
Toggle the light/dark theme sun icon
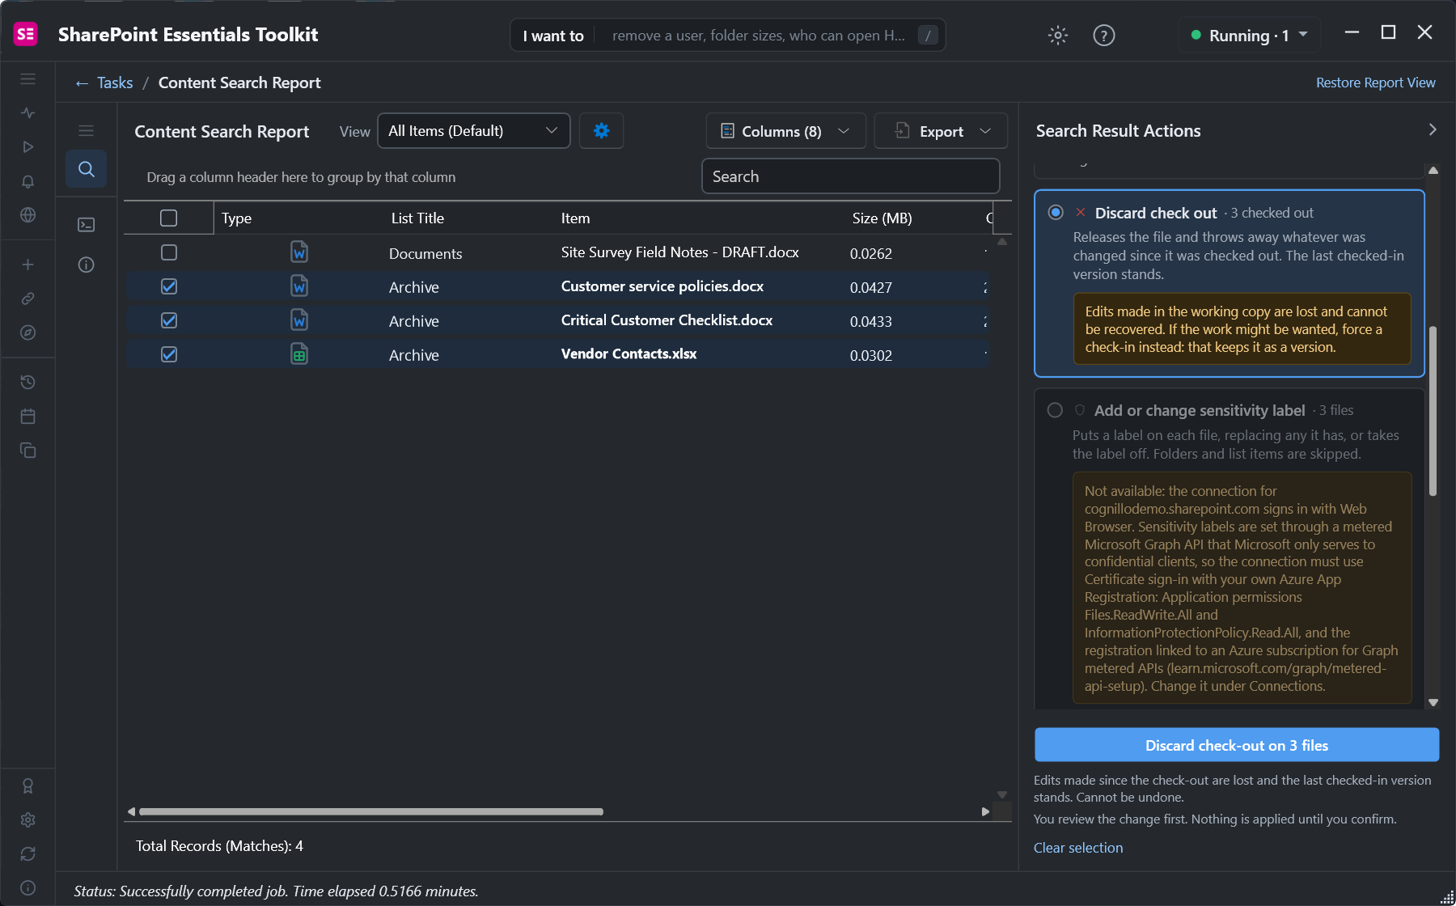pyautogui.click(x=1058, y=35)
